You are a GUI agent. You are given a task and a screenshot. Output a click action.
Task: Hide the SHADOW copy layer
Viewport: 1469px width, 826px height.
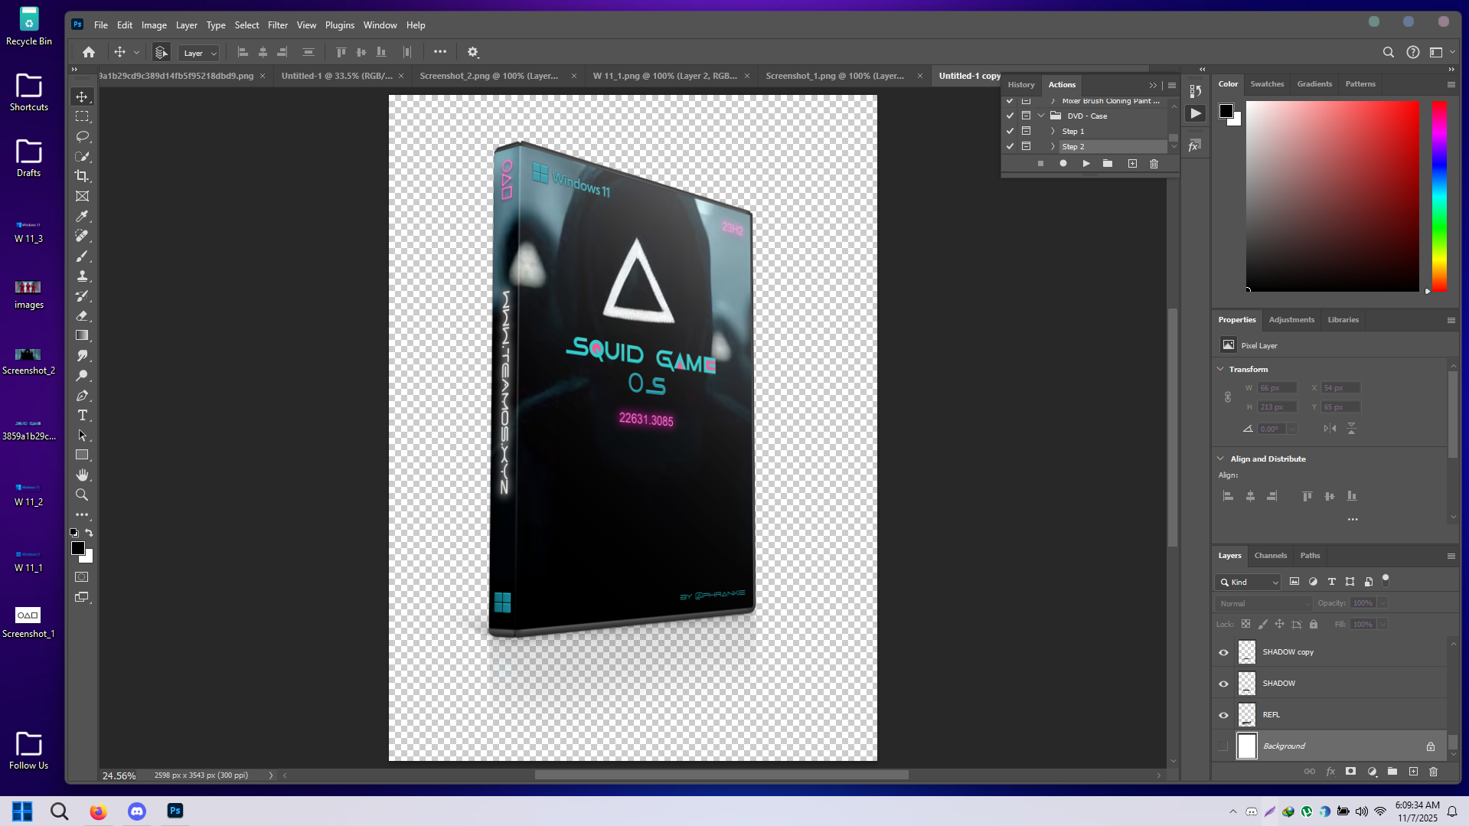tap(1223, 652)
